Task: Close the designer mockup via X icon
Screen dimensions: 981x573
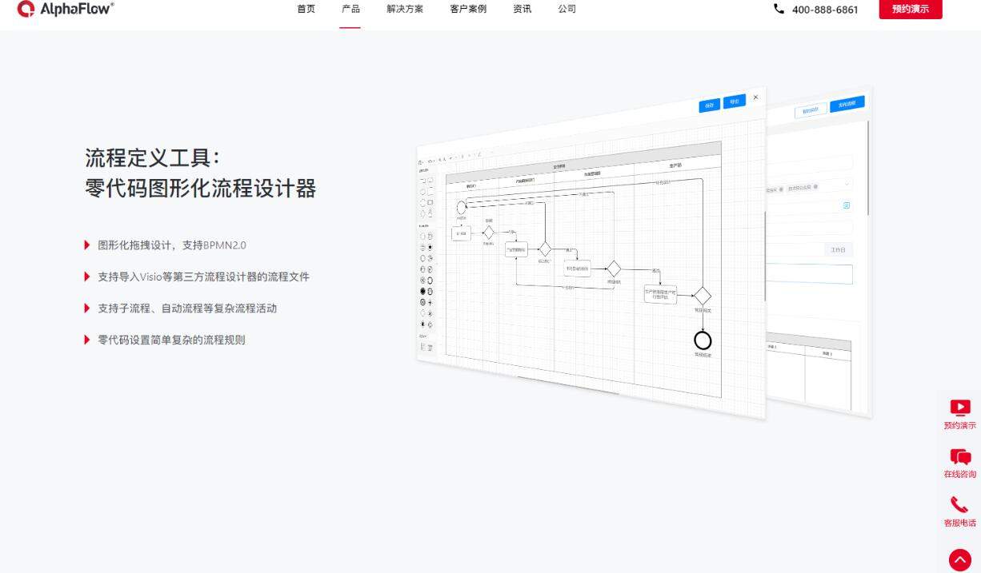Action: (755, 97)
